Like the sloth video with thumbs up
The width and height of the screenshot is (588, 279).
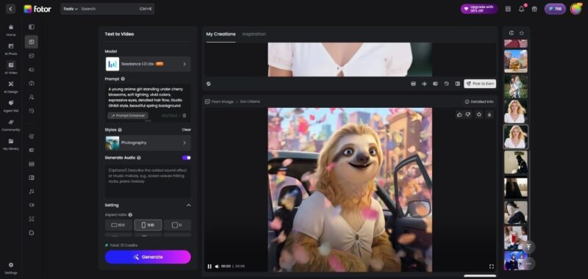pyautogui.click(x=459, y=115)
